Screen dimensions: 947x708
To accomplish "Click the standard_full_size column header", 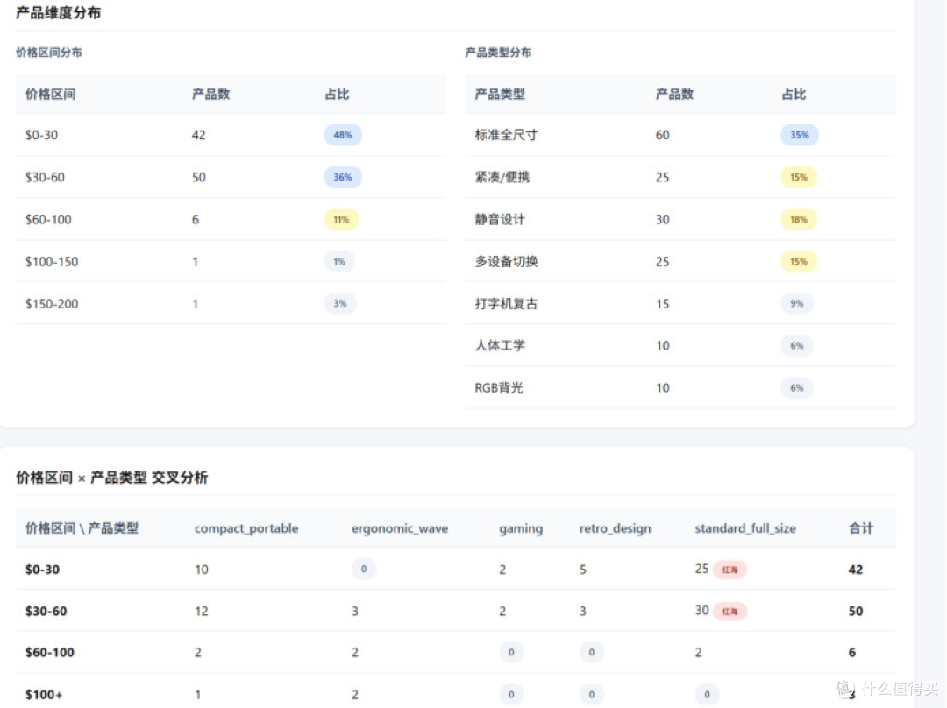I will pyautogui.click(x=745, y=528).
